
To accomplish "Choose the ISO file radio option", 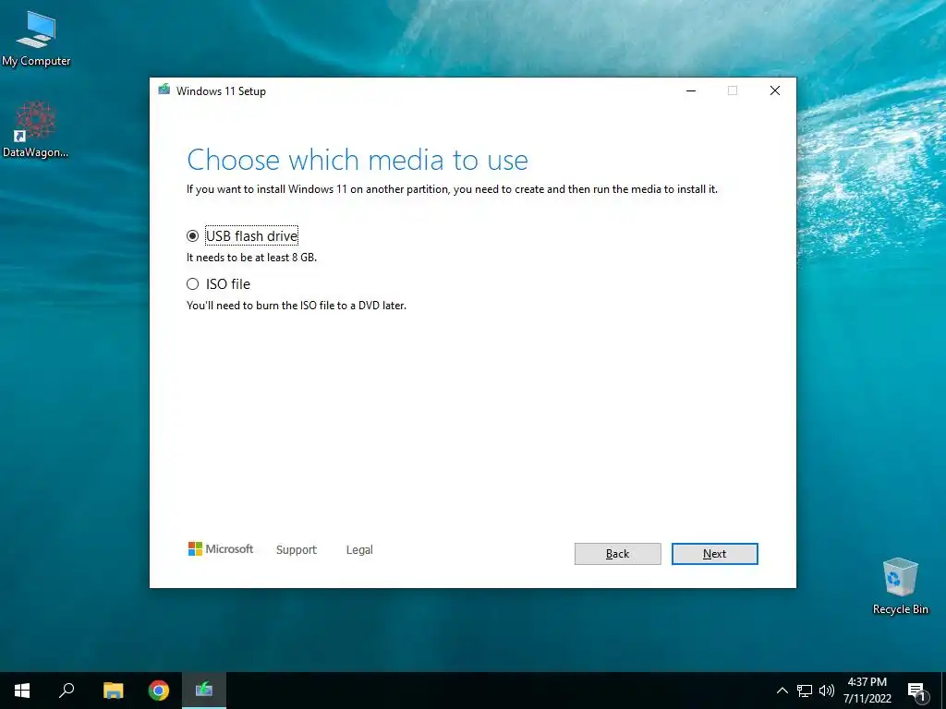I will click(192, 284).
